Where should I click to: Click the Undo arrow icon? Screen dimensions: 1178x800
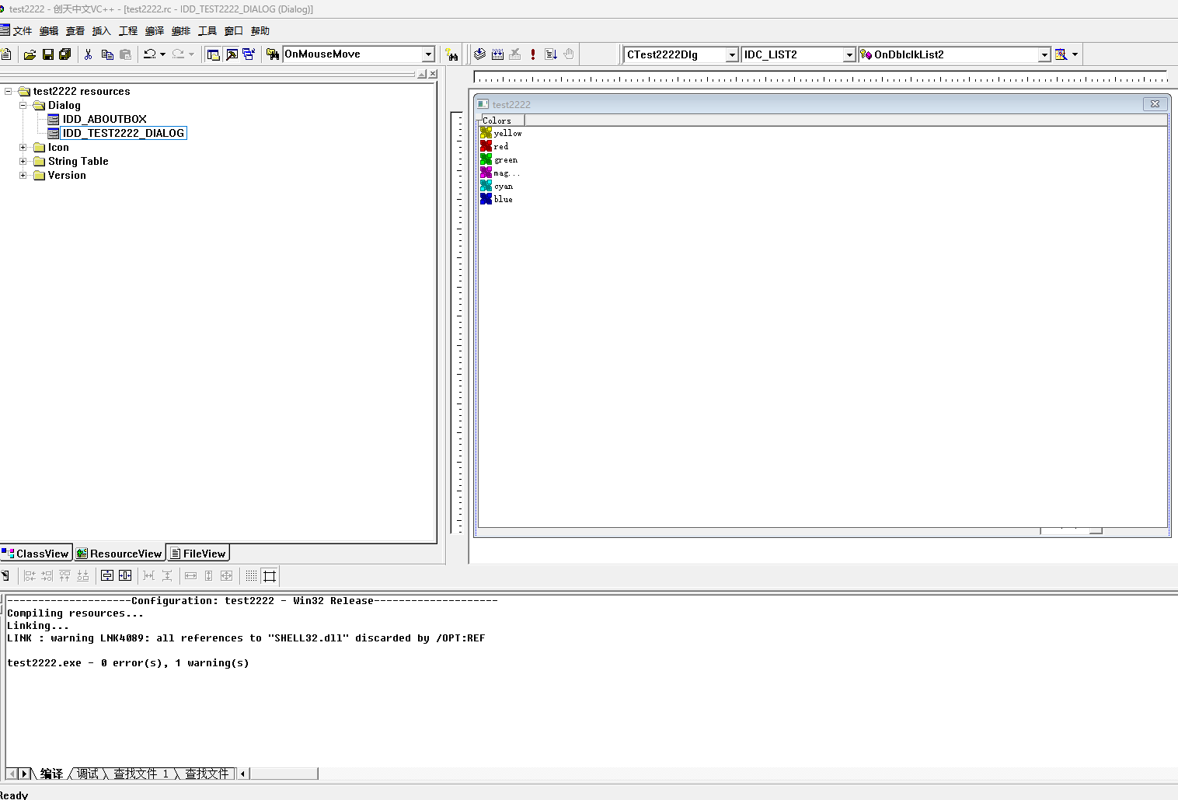pyautogui.click(x=150, y=54)
